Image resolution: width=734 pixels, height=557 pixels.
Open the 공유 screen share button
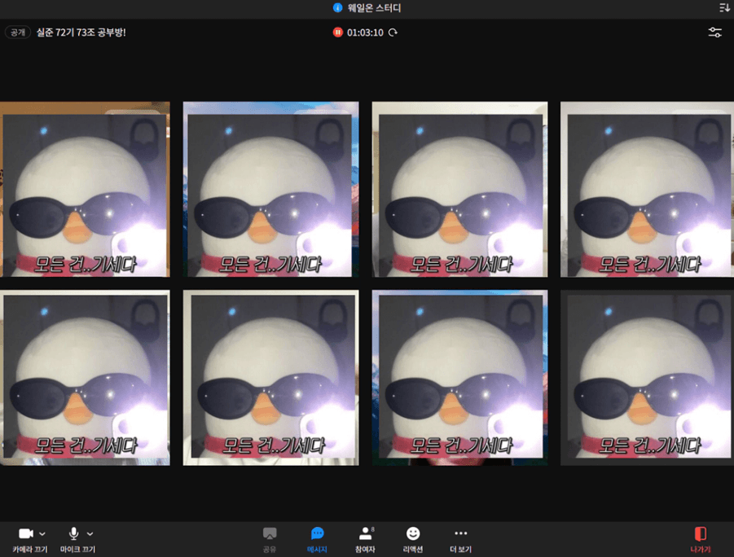click(x=270, y=540)
